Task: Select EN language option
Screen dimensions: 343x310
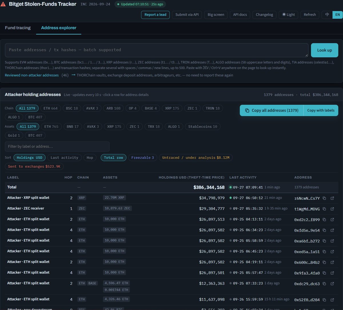Action: click(x=338, y=15)
